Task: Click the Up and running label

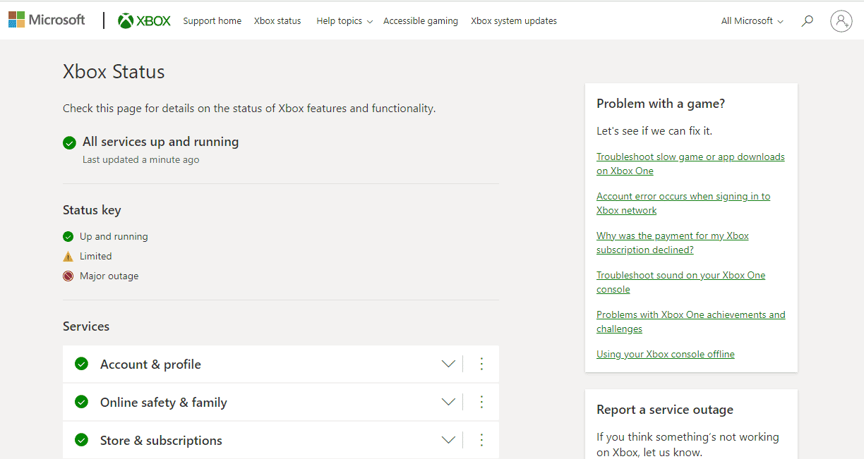Action: click(x=114, y=237)
